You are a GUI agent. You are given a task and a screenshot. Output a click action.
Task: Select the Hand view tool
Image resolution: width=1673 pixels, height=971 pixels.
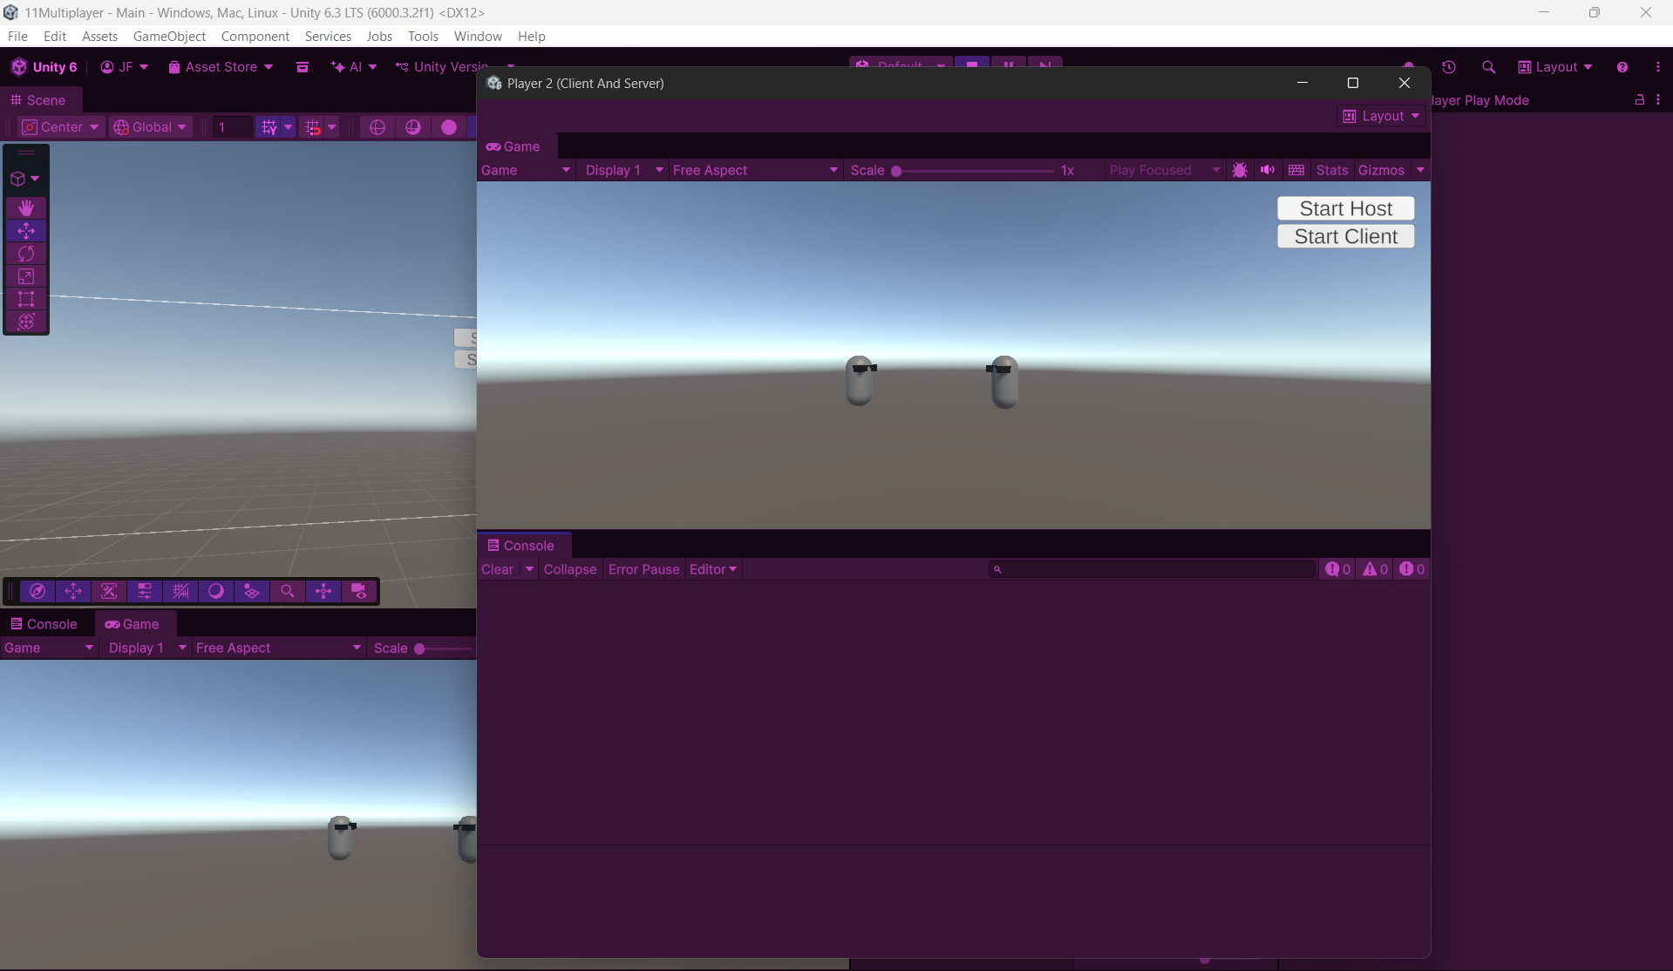26,207
